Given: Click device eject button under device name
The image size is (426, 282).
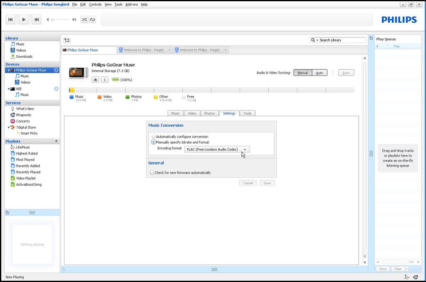Looking at the screenshot, I should tap(95, 79).
